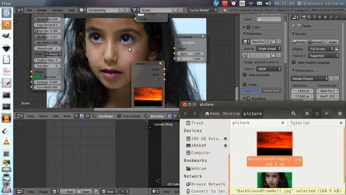Open node editor type selector icon
Screen dimensions: 346x195
[20, 116]
